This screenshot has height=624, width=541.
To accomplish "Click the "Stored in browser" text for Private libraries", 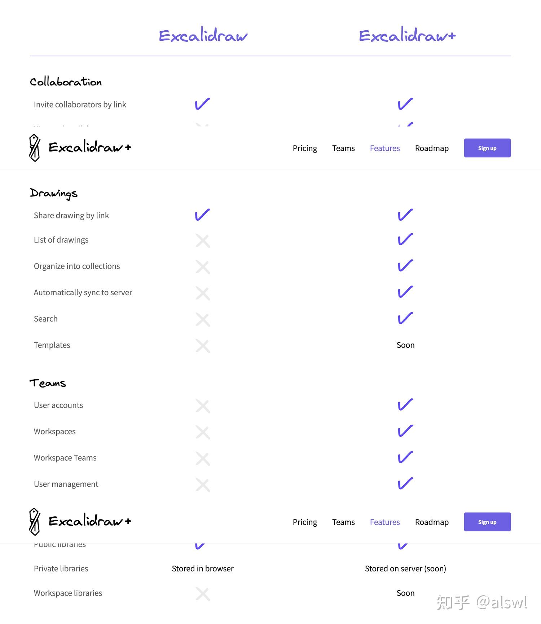I will point(203,568).
